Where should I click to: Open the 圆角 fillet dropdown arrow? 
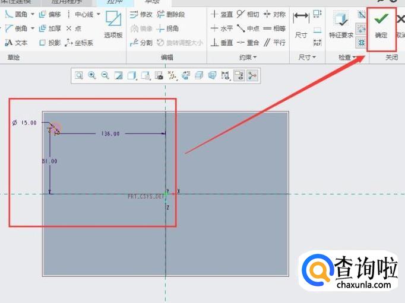pyautogui.click(x=33, y=14)
